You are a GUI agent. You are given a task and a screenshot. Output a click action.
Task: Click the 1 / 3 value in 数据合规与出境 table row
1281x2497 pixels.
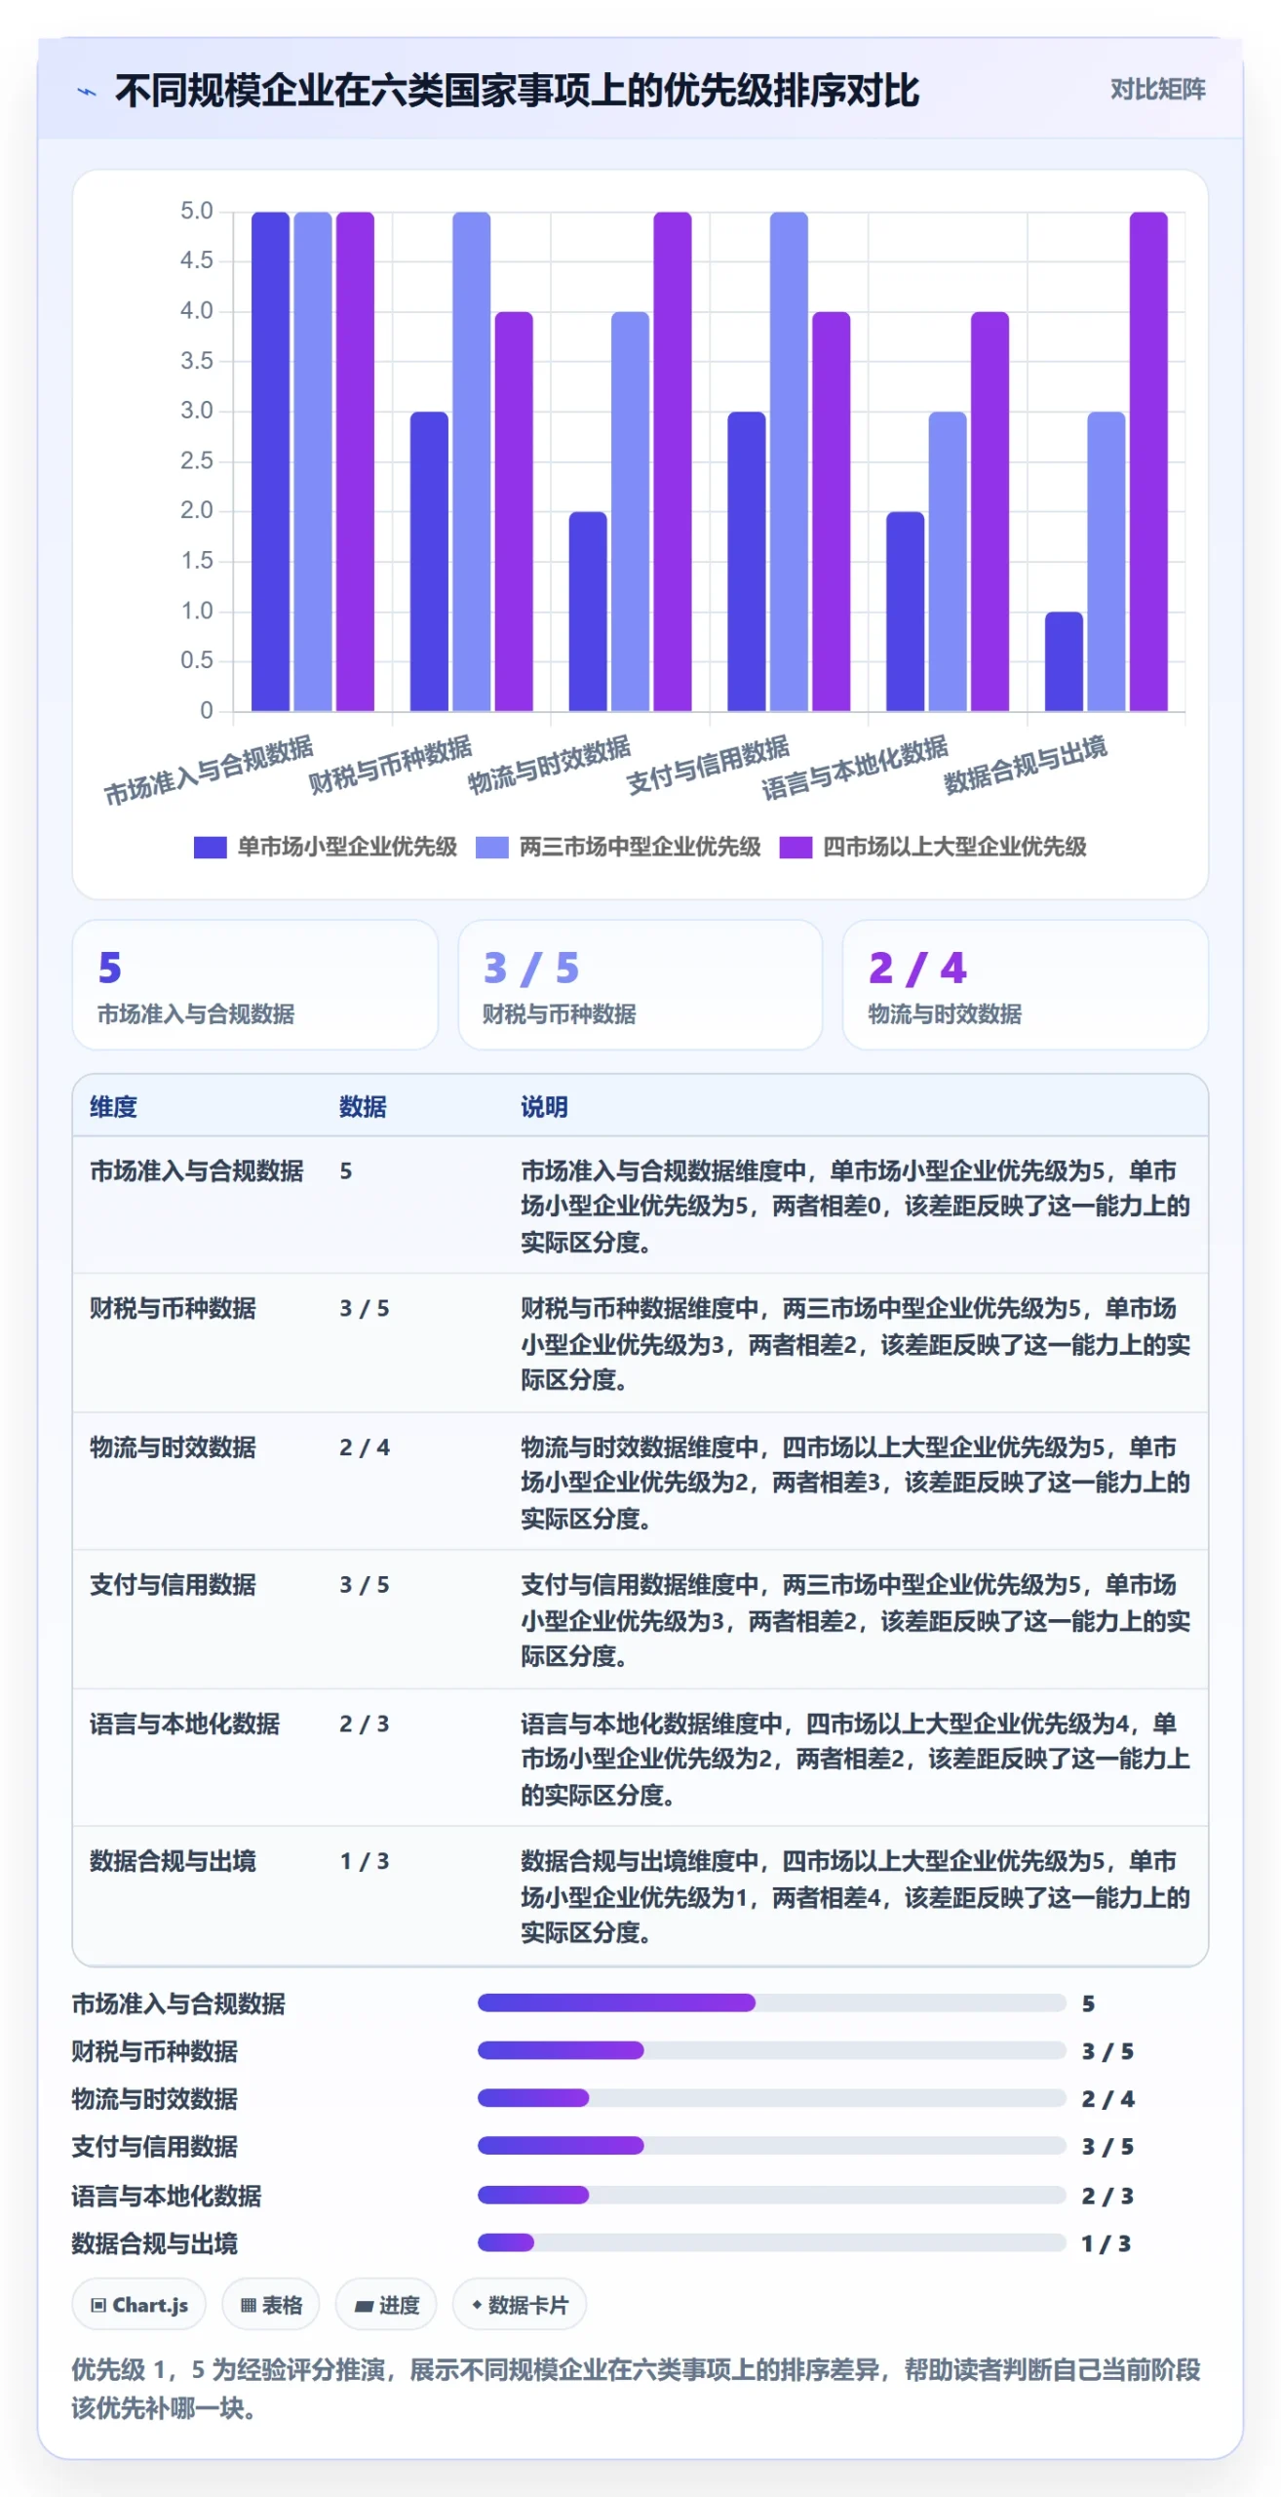point(365,1862)
